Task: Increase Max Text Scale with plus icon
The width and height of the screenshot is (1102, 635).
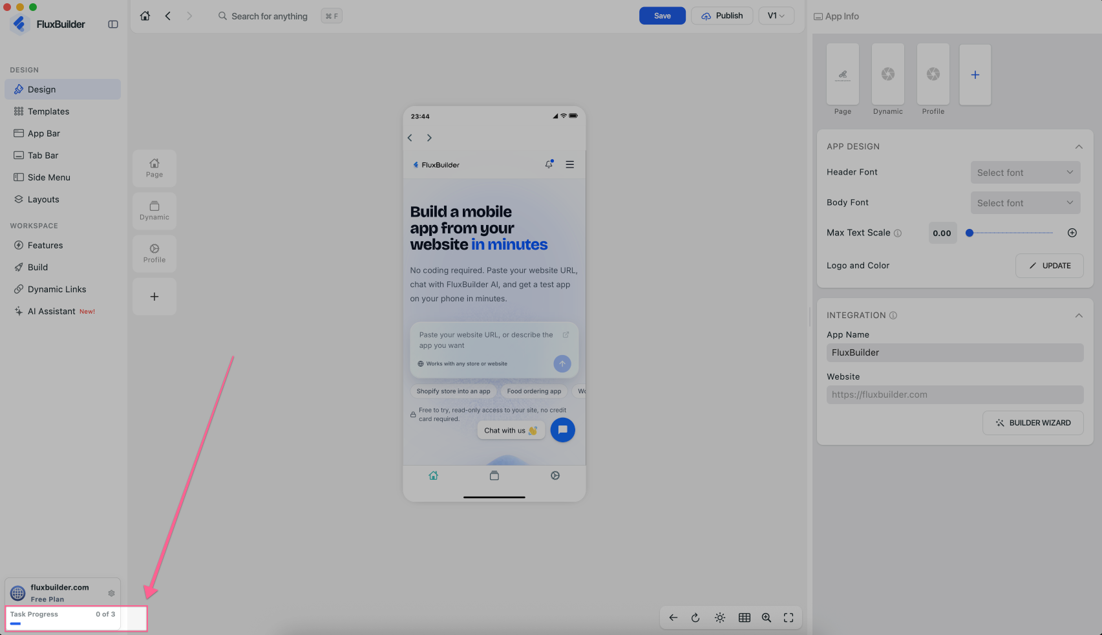Action: [x=1072, y=233]
